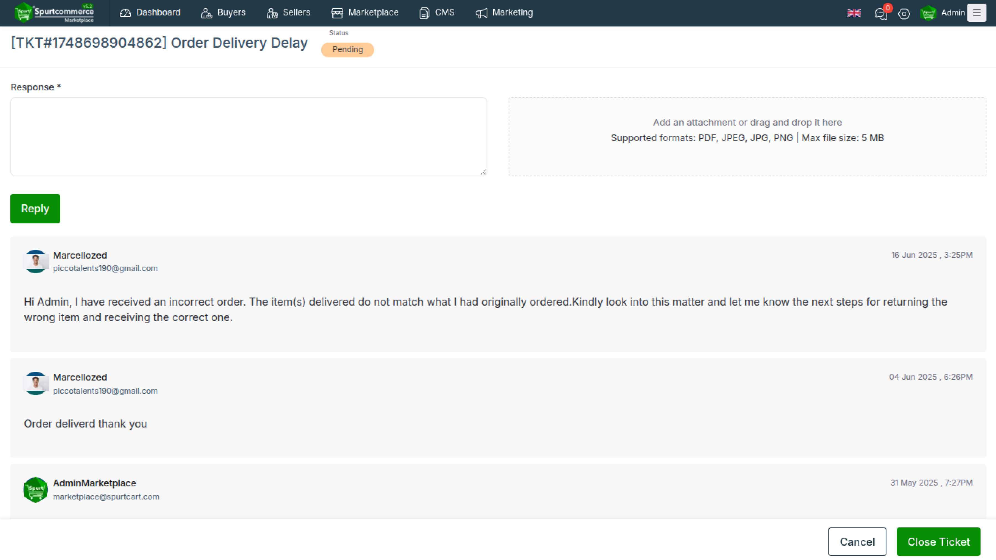The height and width of the screenshot is (560, 996).
Task: Change language via UK flag icon
Action: (x=854, y=13)
